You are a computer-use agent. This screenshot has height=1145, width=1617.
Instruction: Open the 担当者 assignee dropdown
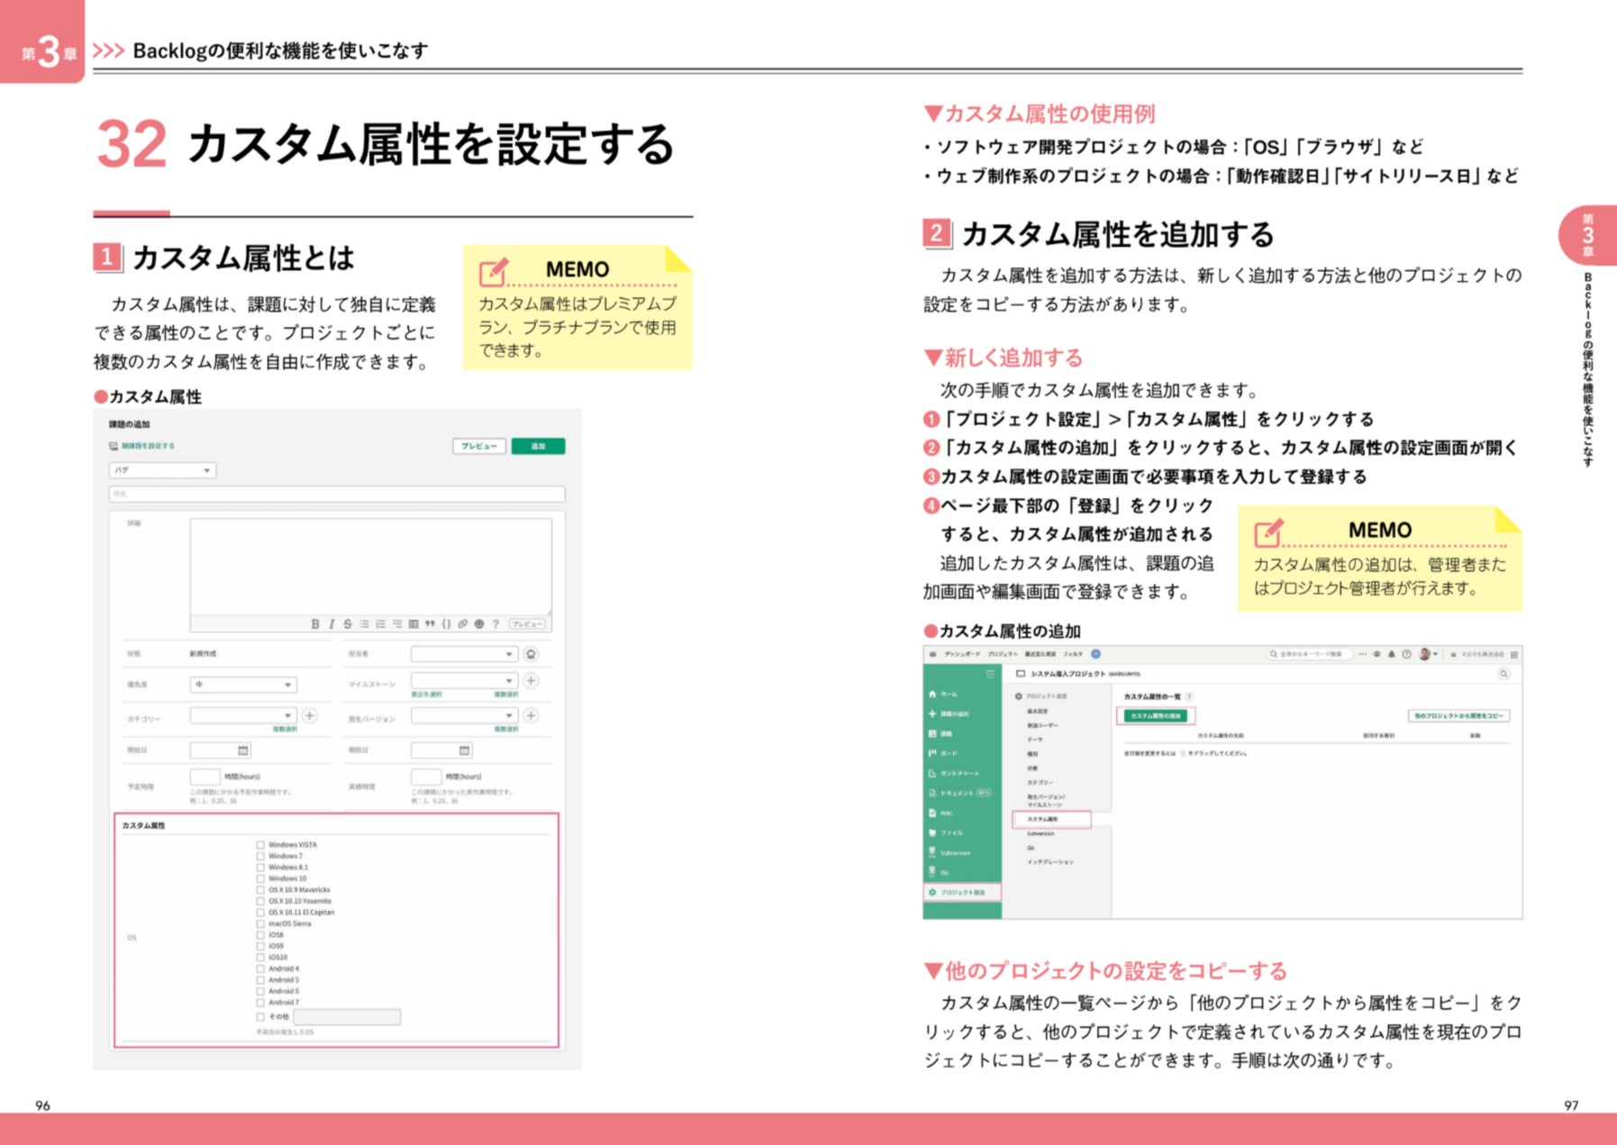pyautogui.click(x=464, y=654)
